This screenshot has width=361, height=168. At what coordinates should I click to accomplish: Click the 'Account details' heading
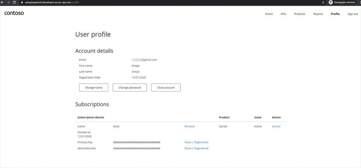pos(94,51)
